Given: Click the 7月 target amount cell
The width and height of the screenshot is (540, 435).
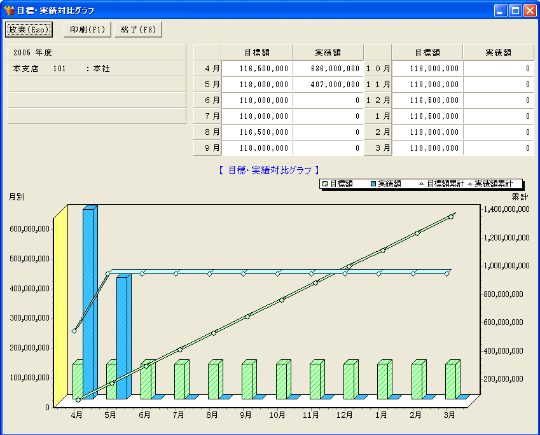Looking at the screenshot, I should (257, 116).
